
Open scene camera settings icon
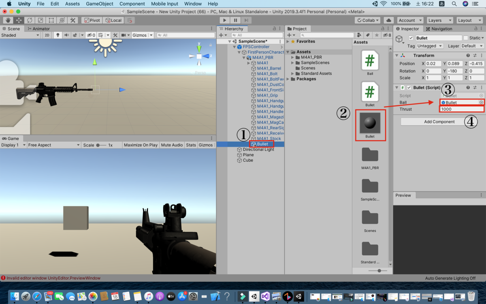124,35
